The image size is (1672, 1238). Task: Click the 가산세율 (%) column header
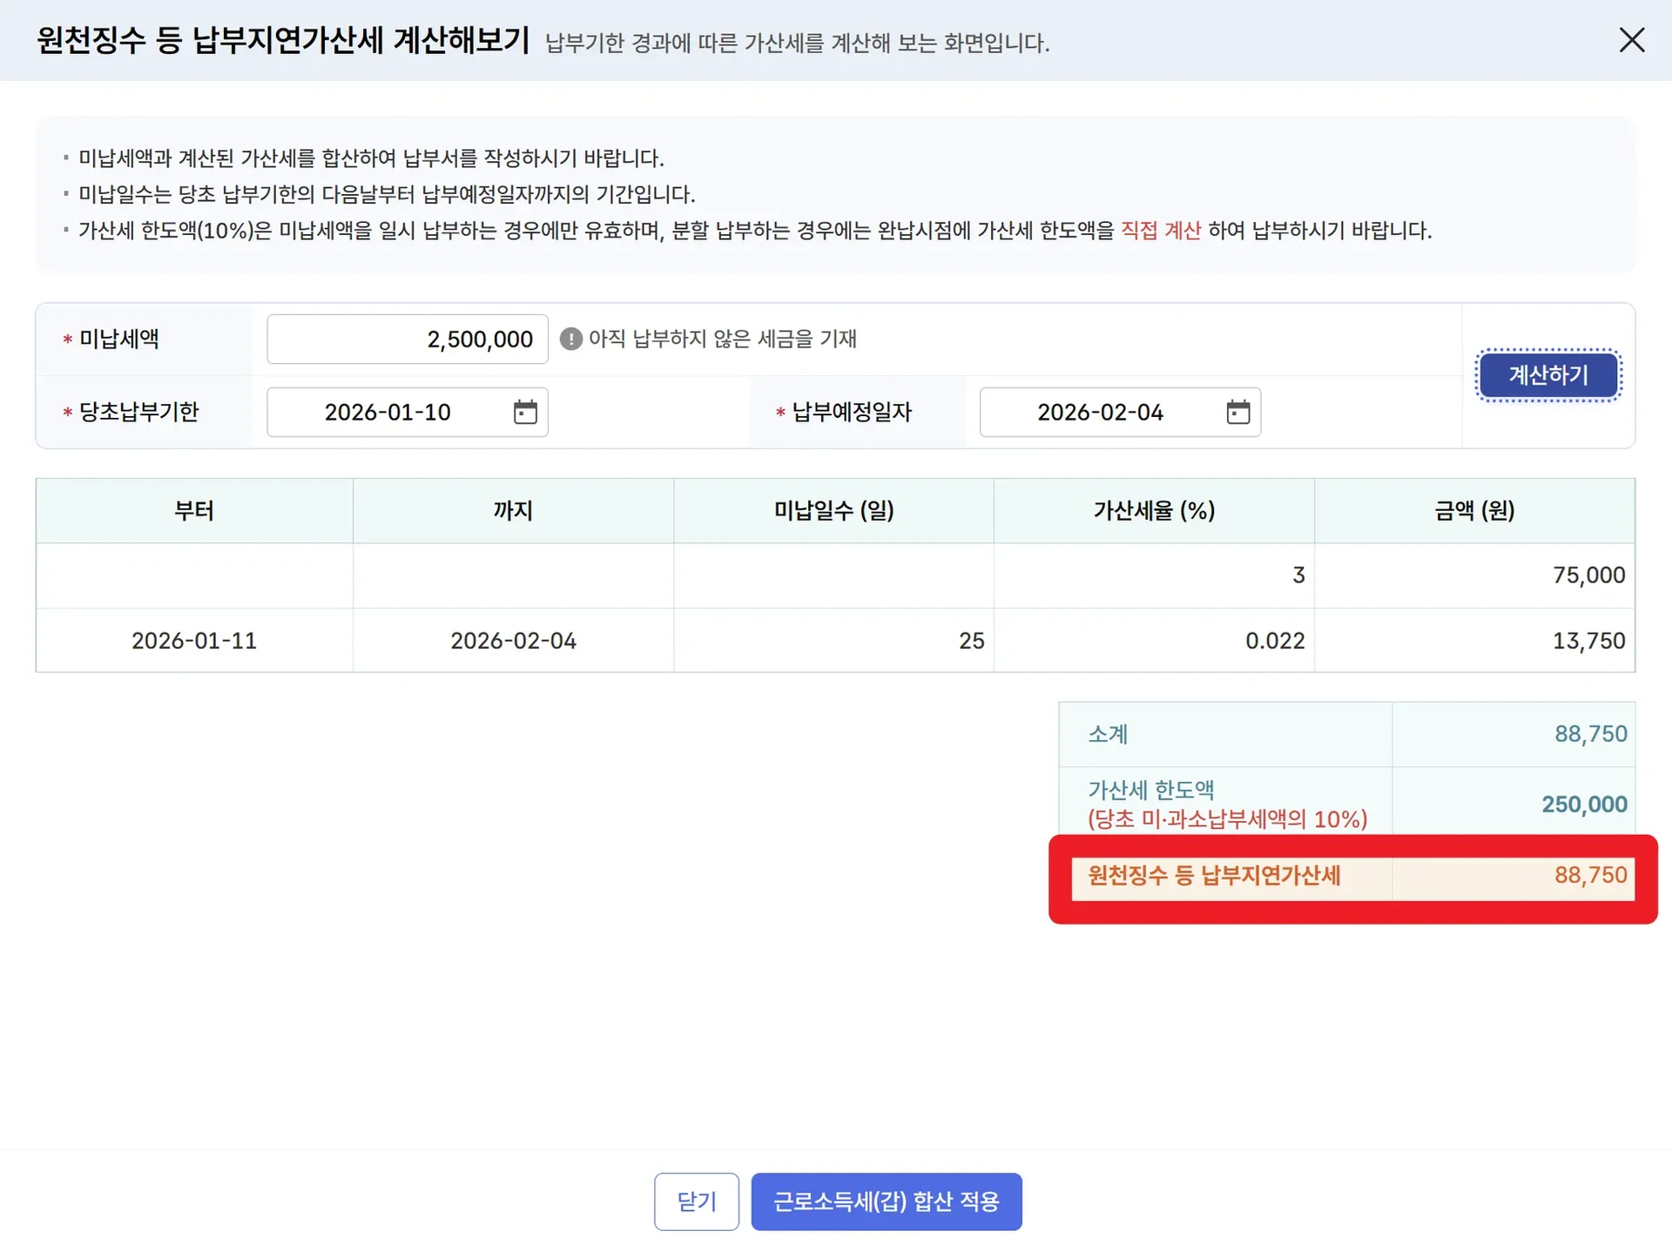click(1154, 510)
